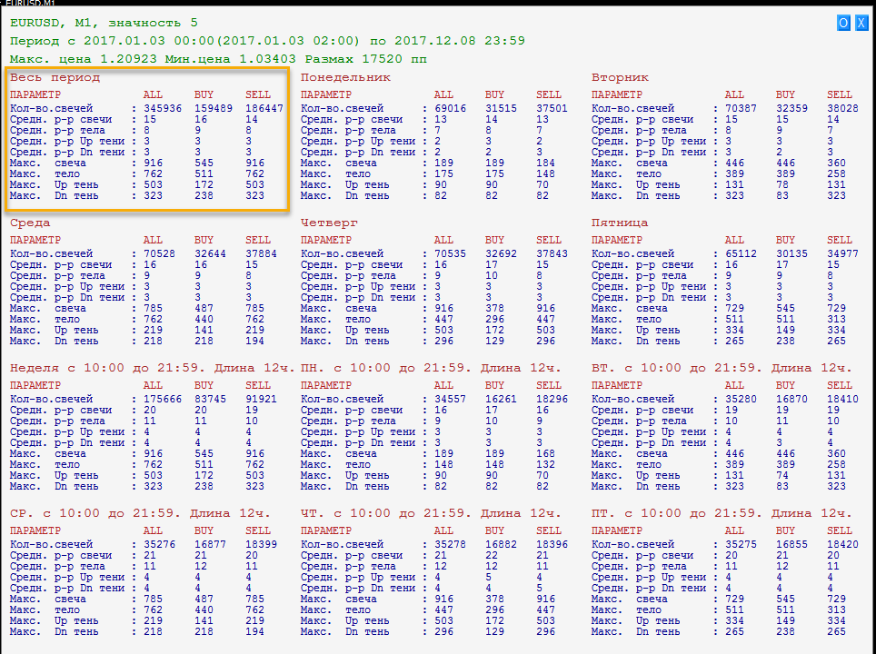This screenshot has width=876, height=654.
Task: Select the 'Понедельник' section heading
Action: pos(346,77)
